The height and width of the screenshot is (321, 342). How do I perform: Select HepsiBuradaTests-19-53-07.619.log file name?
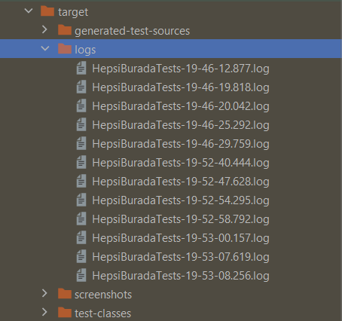point(181,257)
